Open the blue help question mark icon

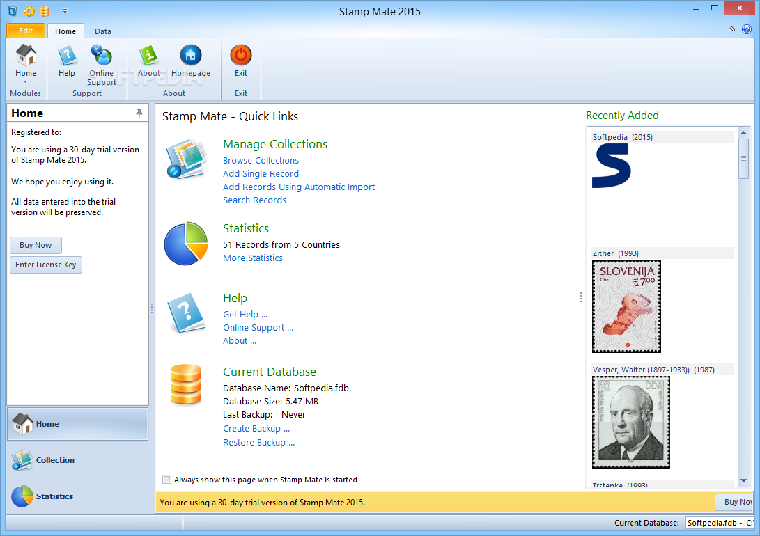(x=747, y=29)
